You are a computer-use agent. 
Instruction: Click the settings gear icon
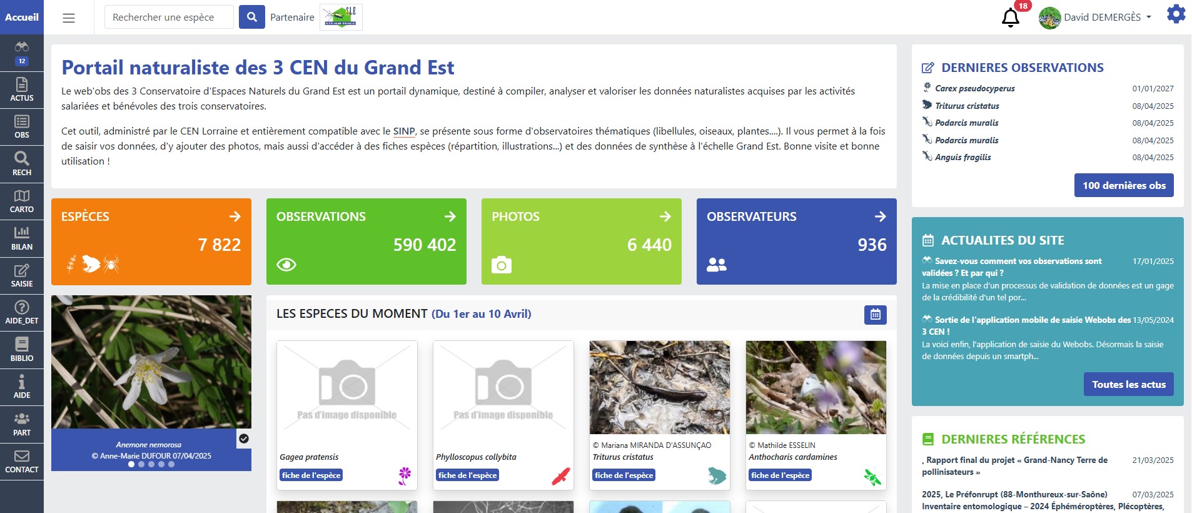(x=1176, y=14)
